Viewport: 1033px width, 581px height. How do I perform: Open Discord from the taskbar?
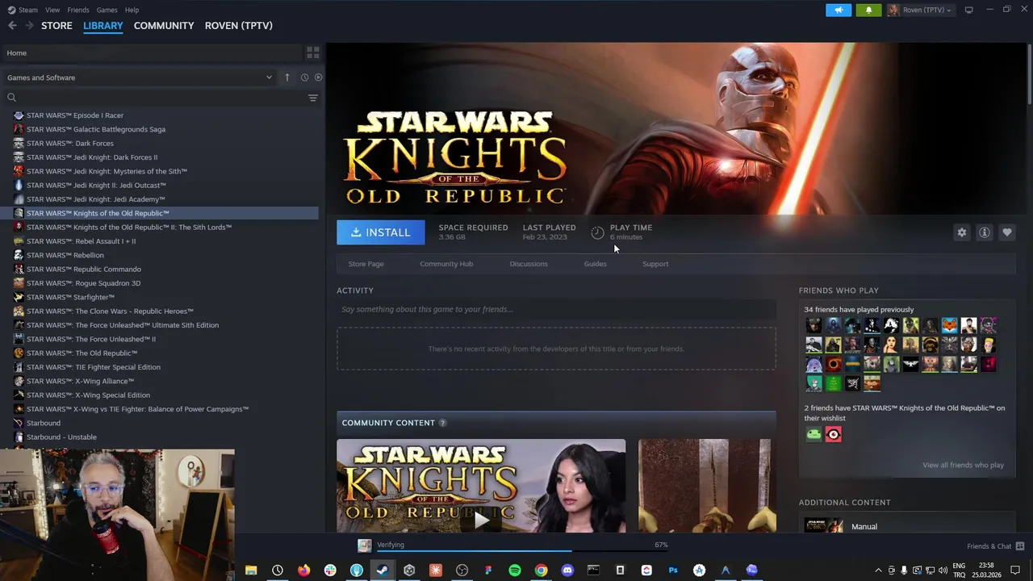click(x=567, y=571)
